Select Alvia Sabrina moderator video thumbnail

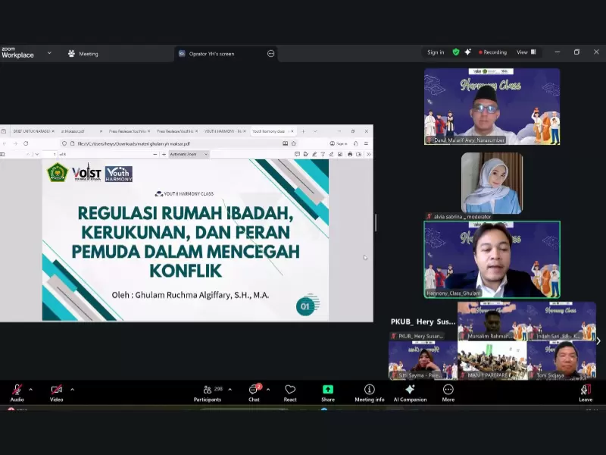pyautogui.click(x=492, y=184)
